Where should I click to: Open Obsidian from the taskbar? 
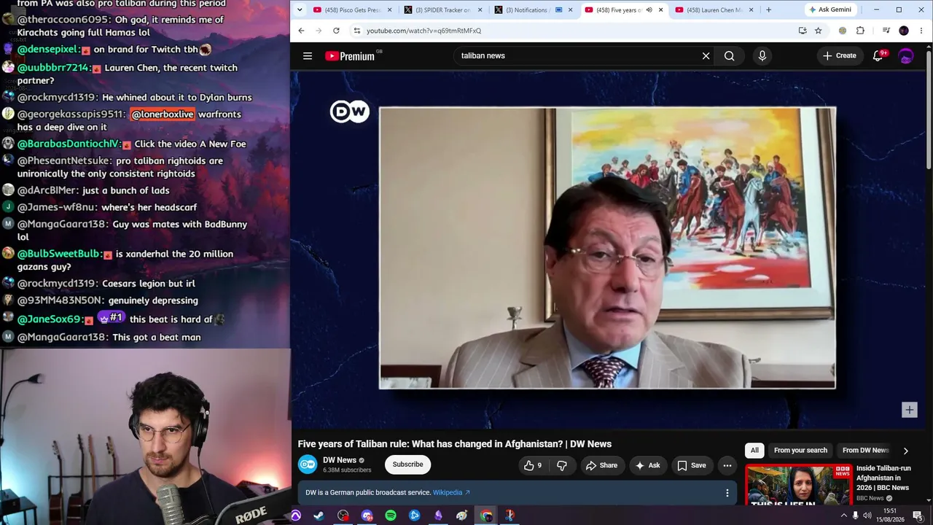(438, 516)
